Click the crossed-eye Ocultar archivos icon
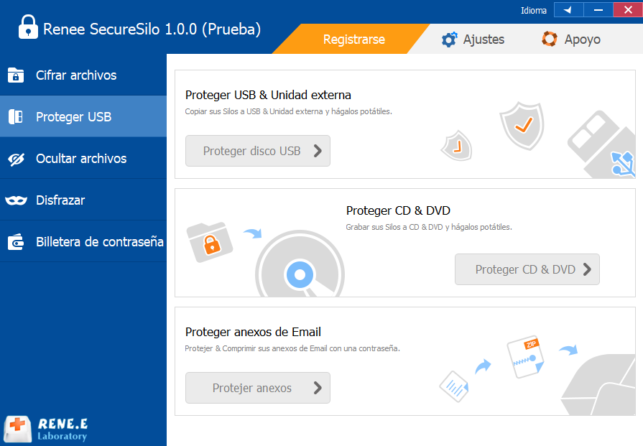Screen dimensions: 643x446 (17, 159)
